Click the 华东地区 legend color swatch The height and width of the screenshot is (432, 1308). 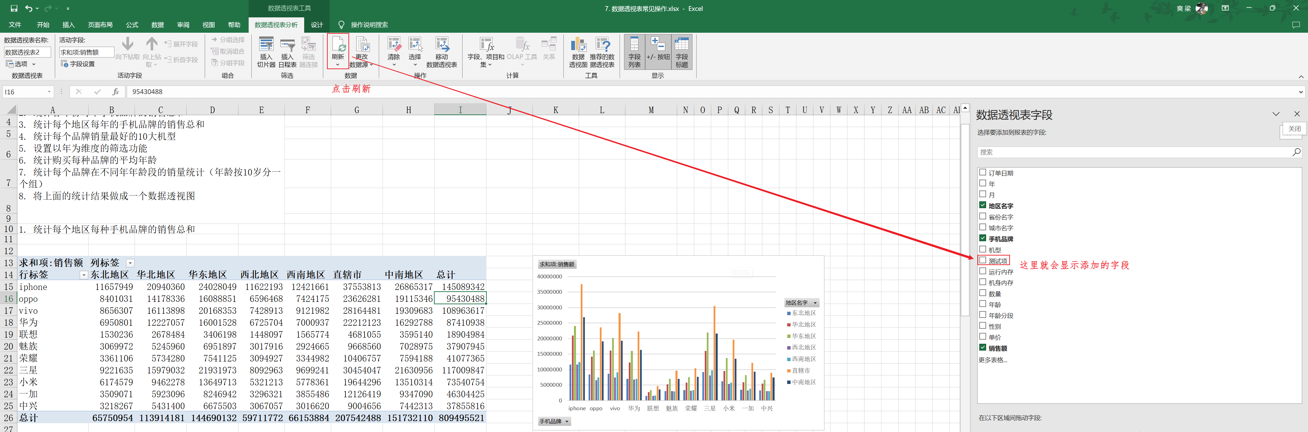pos(789,336)
